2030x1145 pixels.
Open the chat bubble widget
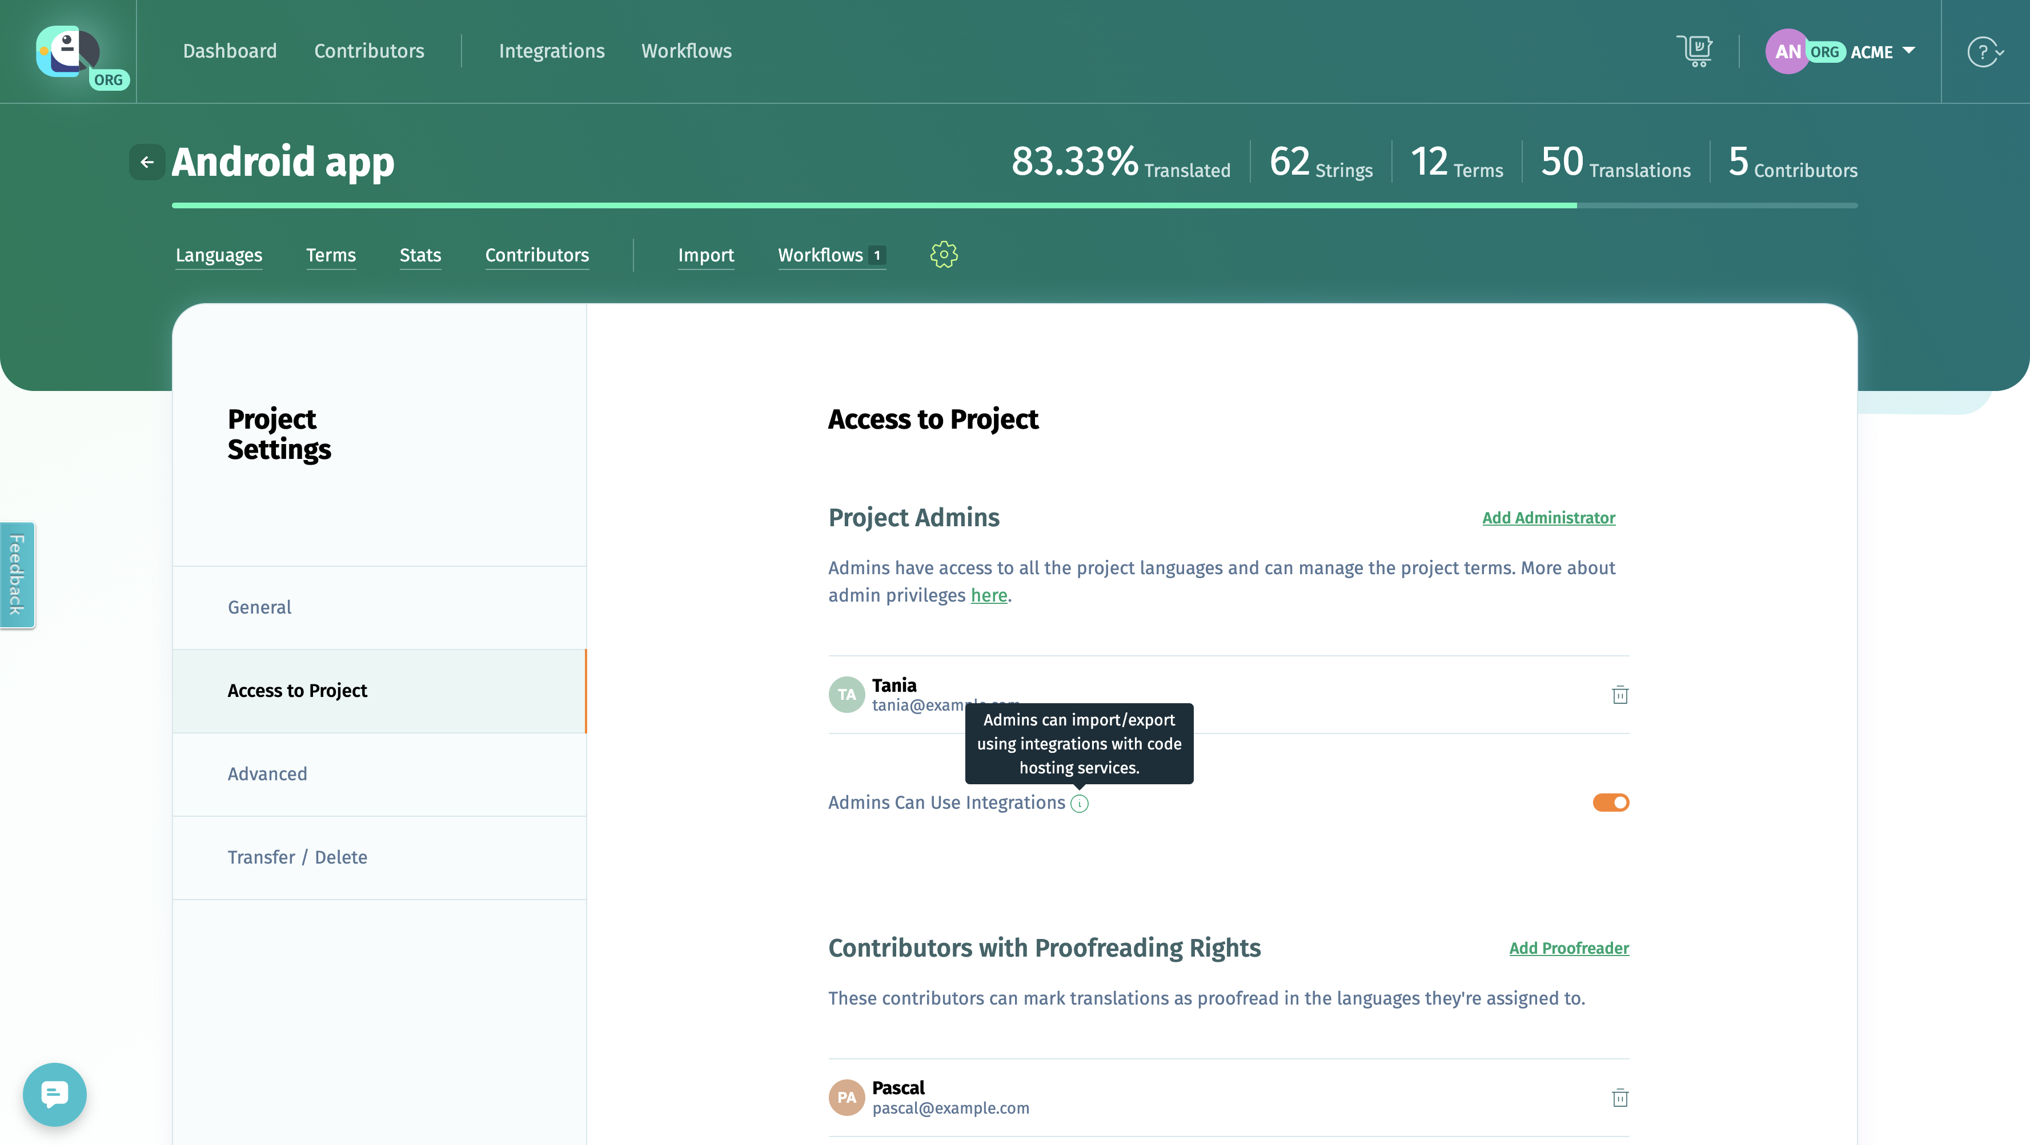pos(54,1094)
